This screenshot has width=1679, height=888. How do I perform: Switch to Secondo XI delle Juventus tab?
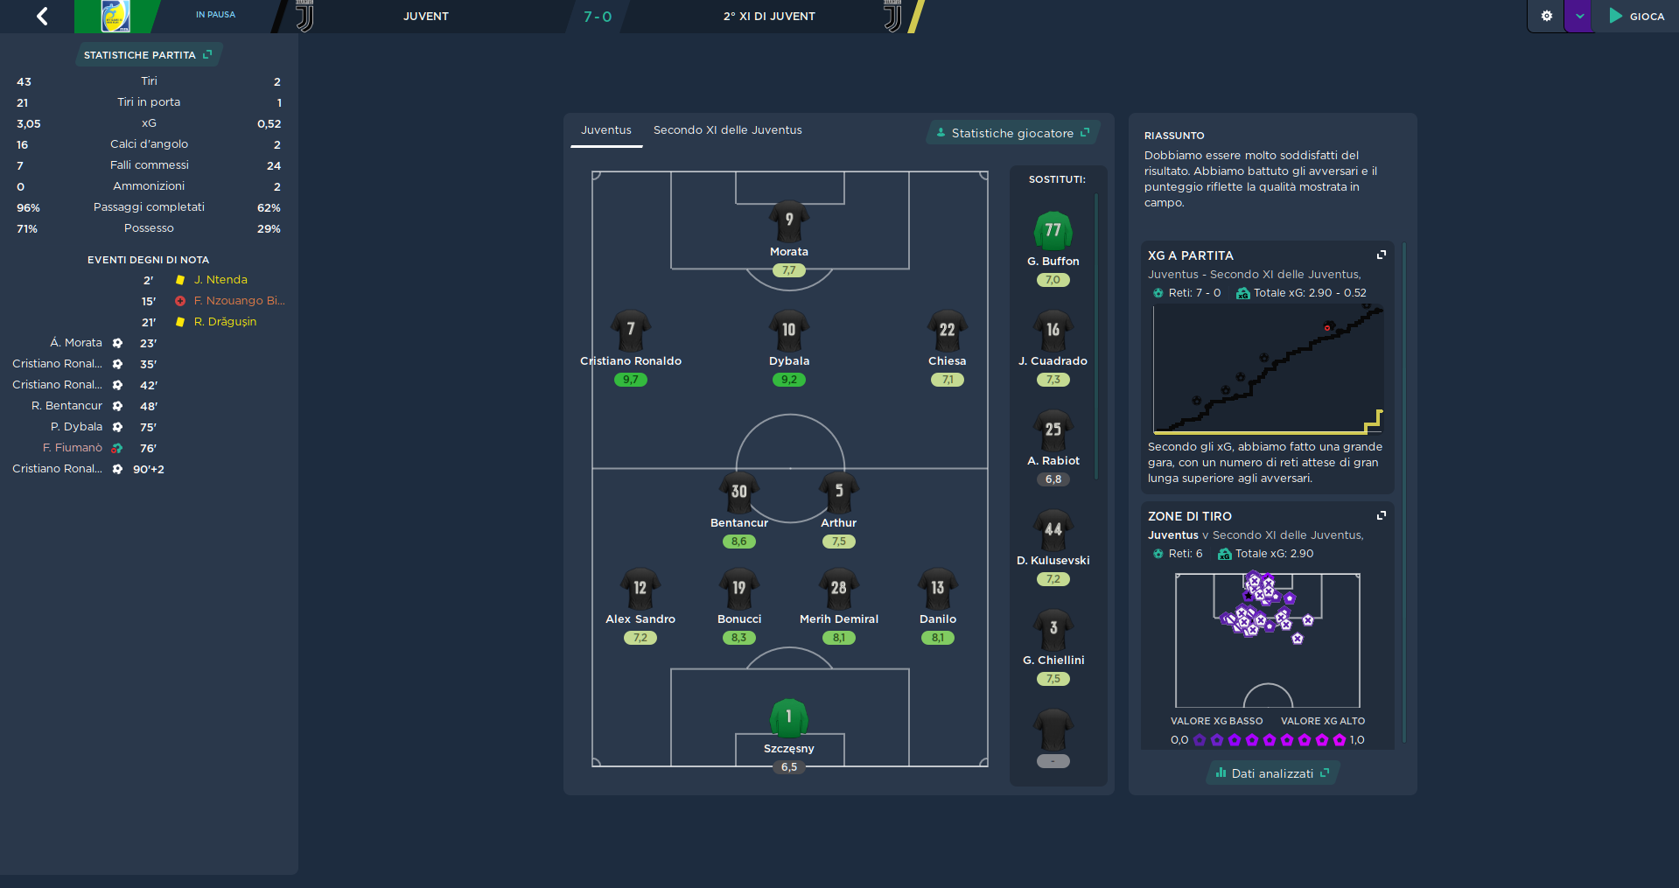tap(727, 129)
